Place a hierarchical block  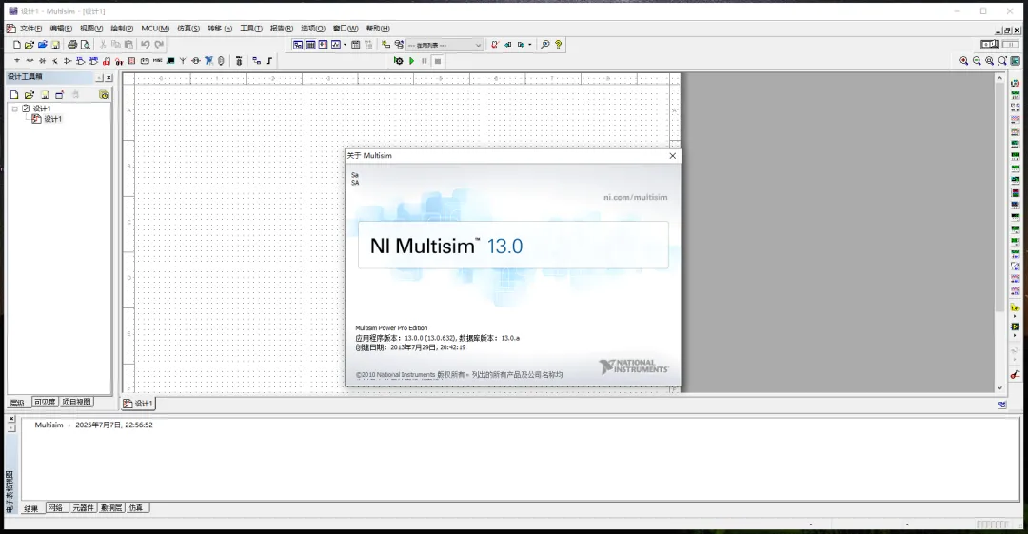pyautogui.click(x=256, y=60)
